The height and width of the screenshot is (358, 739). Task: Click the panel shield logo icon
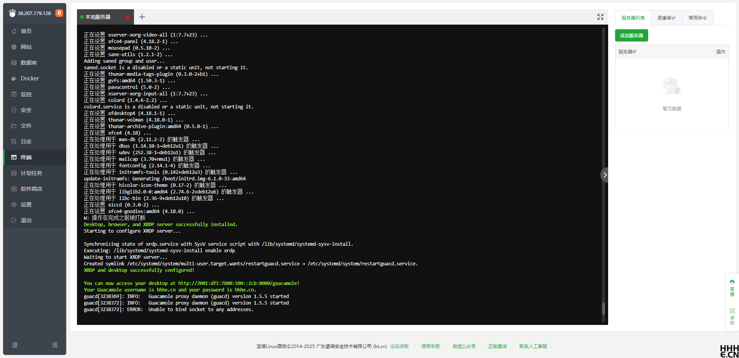tap(12, 13)
